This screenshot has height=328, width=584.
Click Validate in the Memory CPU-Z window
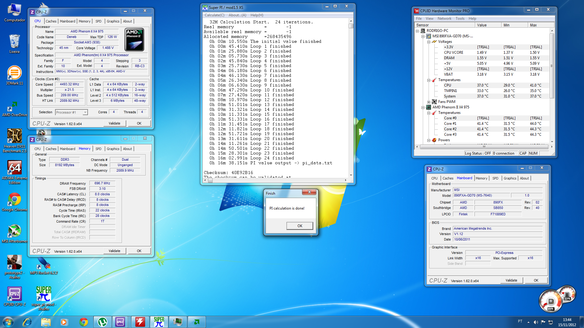coord(114,251)
